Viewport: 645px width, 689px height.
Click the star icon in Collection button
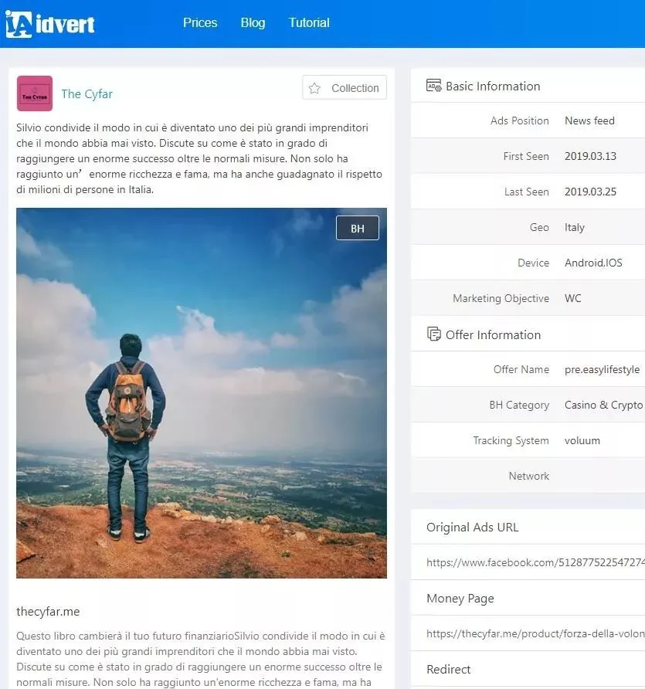314,88
